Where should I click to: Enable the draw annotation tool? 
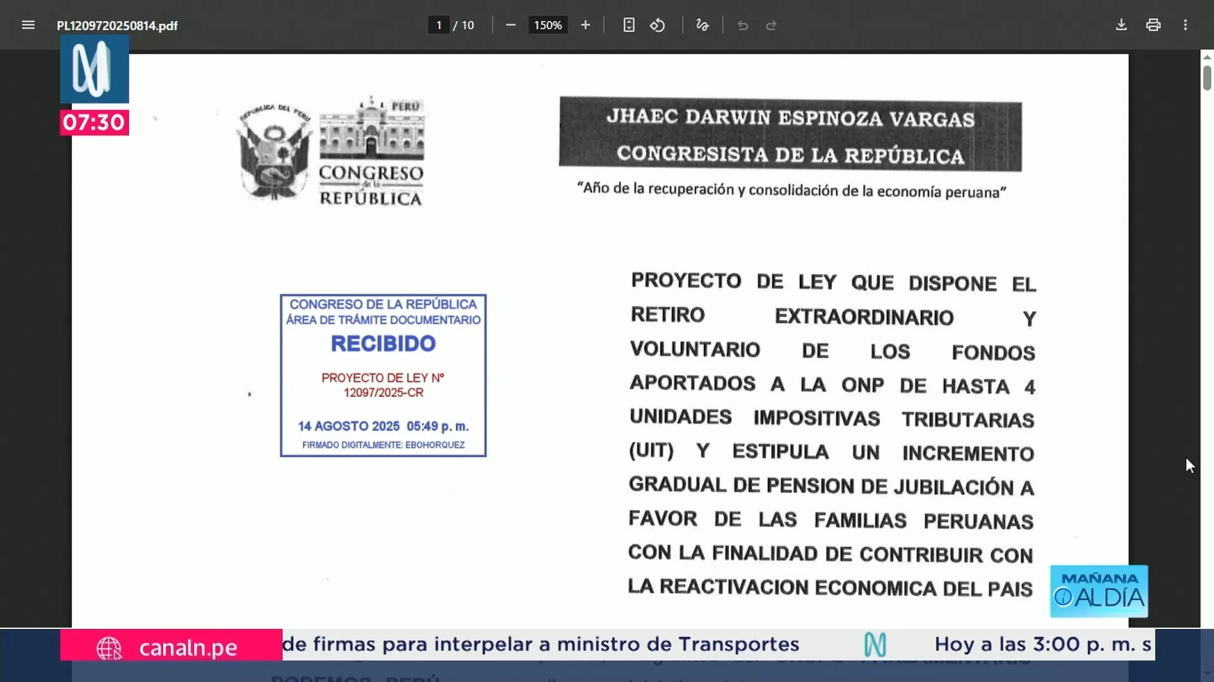(x=702, y=25)
